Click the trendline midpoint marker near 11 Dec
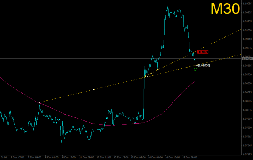Screen dimensions: 253x160 point(93,90)
